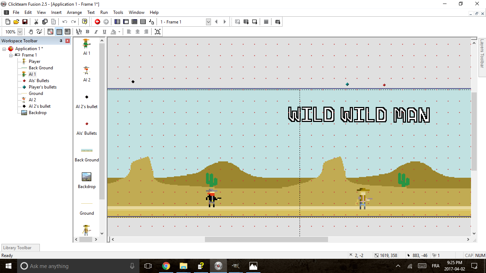Viewport: 486px width, 273px height.
Task: Align text left icon
Action: 129,32
